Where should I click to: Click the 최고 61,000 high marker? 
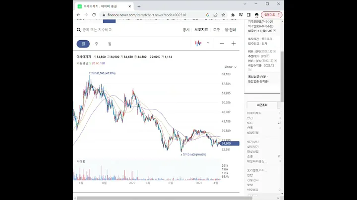[102, 73]
